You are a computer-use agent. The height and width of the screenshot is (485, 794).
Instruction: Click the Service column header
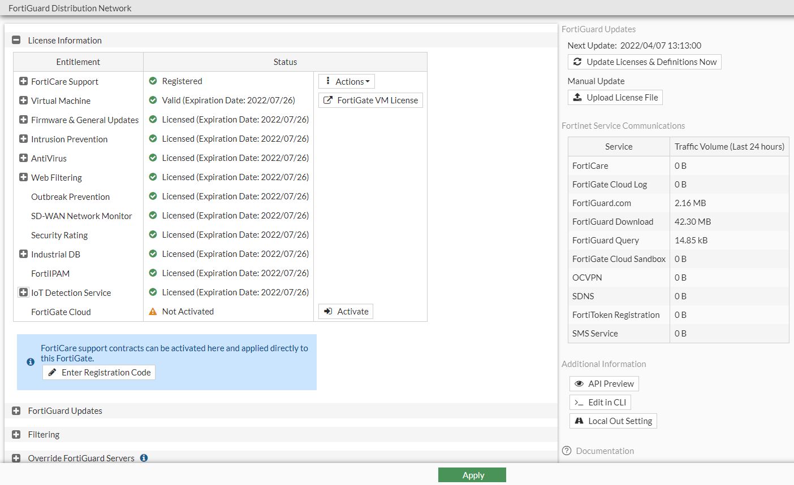(x=619, y=147)
